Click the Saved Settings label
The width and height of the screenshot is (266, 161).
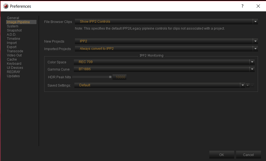click(59, 85)
